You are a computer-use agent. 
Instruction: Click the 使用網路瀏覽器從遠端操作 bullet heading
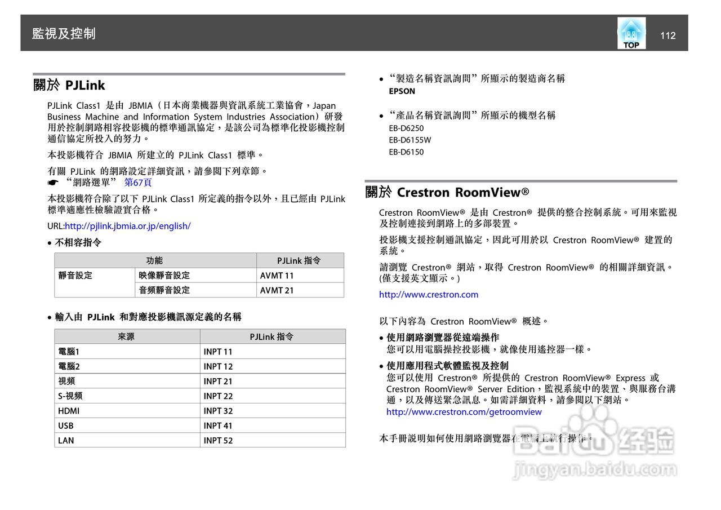coord(443,338)
